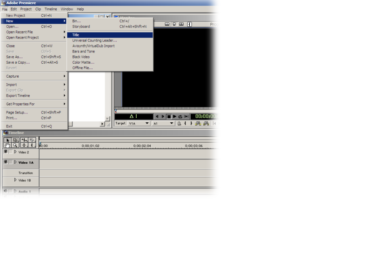Click the Loop playback icon
The width and height of the screenshot is (372, 279).
(180, 117)
